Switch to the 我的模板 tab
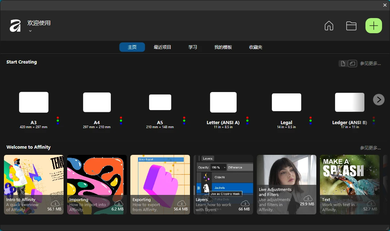Viewport: 390px width, 231px height. [x=223, y=47]
